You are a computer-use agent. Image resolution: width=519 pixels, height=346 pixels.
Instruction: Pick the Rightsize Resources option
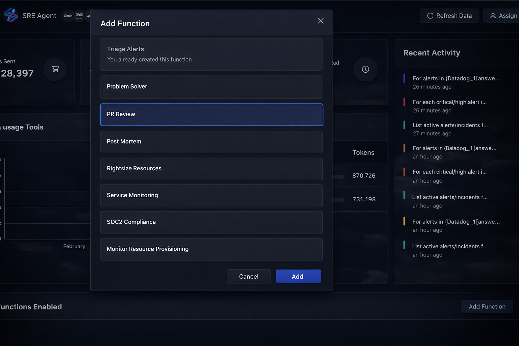[x=212, y=169]
